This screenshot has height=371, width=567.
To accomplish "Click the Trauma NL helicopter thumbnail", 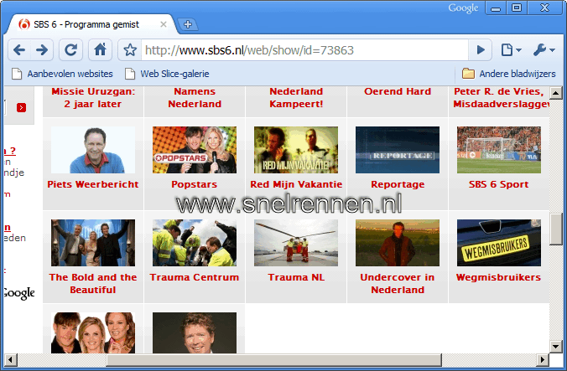I will click(x=296, y=243).
